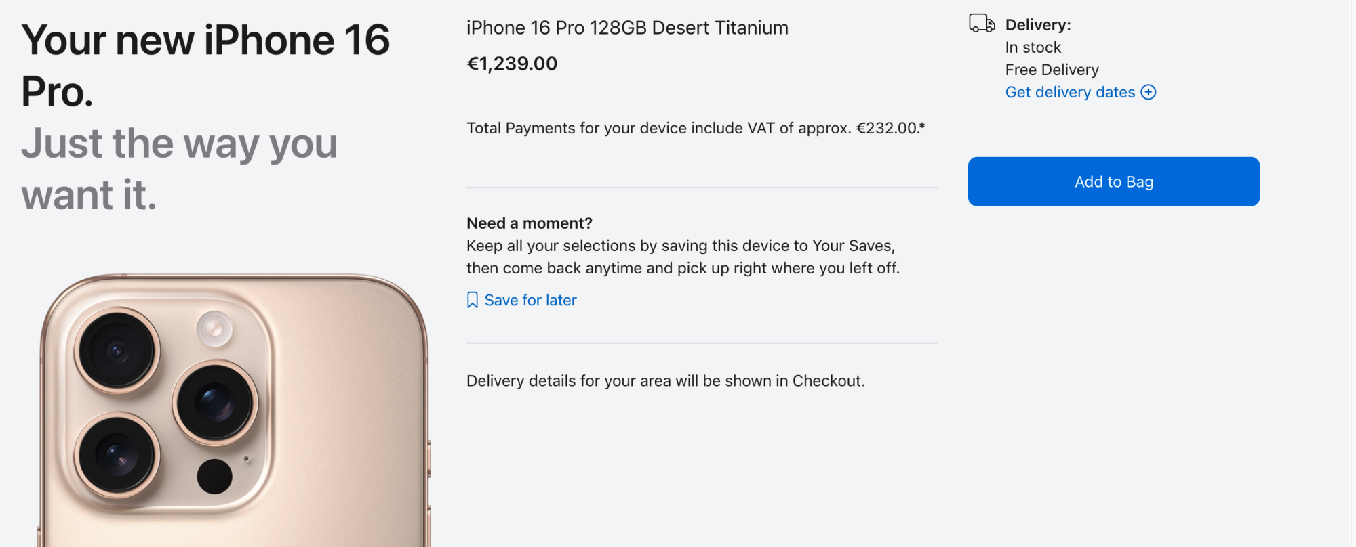Click the €1,239.00 price text
The image size is (1356, 547).
(x=512, y=63)
